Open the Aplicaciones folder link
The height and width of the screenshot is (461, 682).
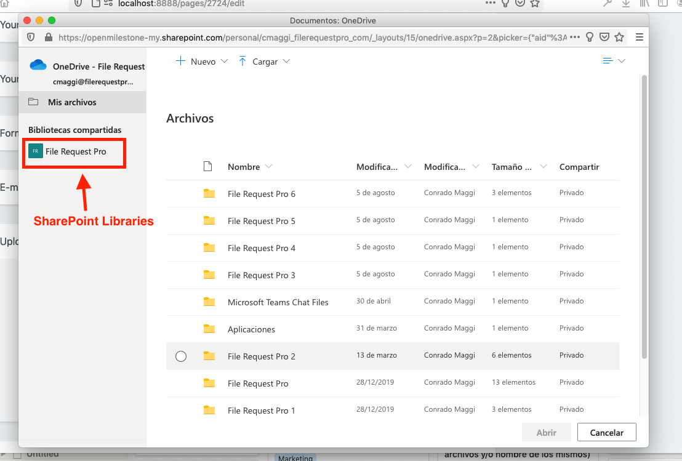coord(251,329)
